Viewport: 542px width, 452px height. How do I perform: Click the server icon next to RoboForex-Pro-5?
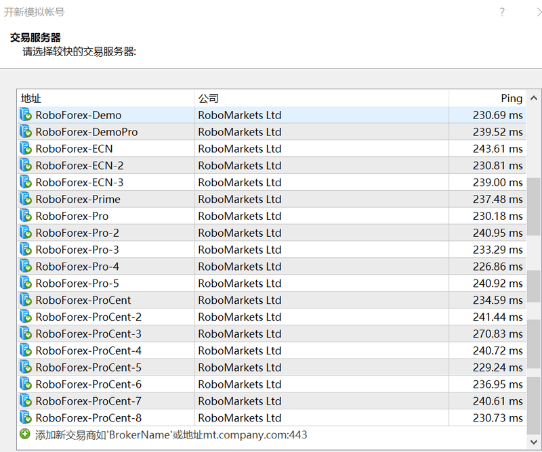[24, 284]
